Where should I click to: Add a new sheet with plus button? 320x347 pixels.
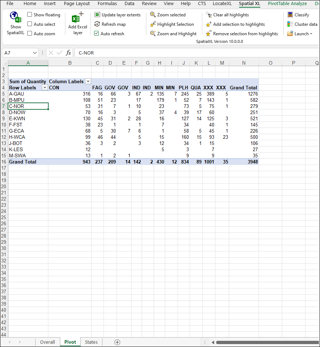pos(117,342)
